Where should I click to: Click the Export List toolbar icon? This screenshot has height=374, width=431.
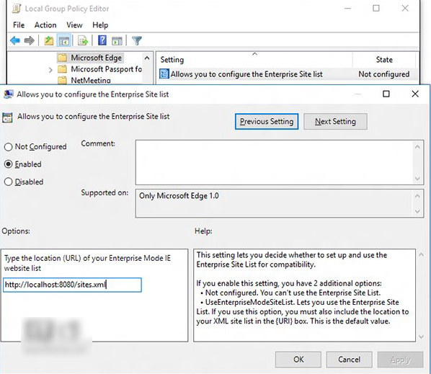coord(82,40)
